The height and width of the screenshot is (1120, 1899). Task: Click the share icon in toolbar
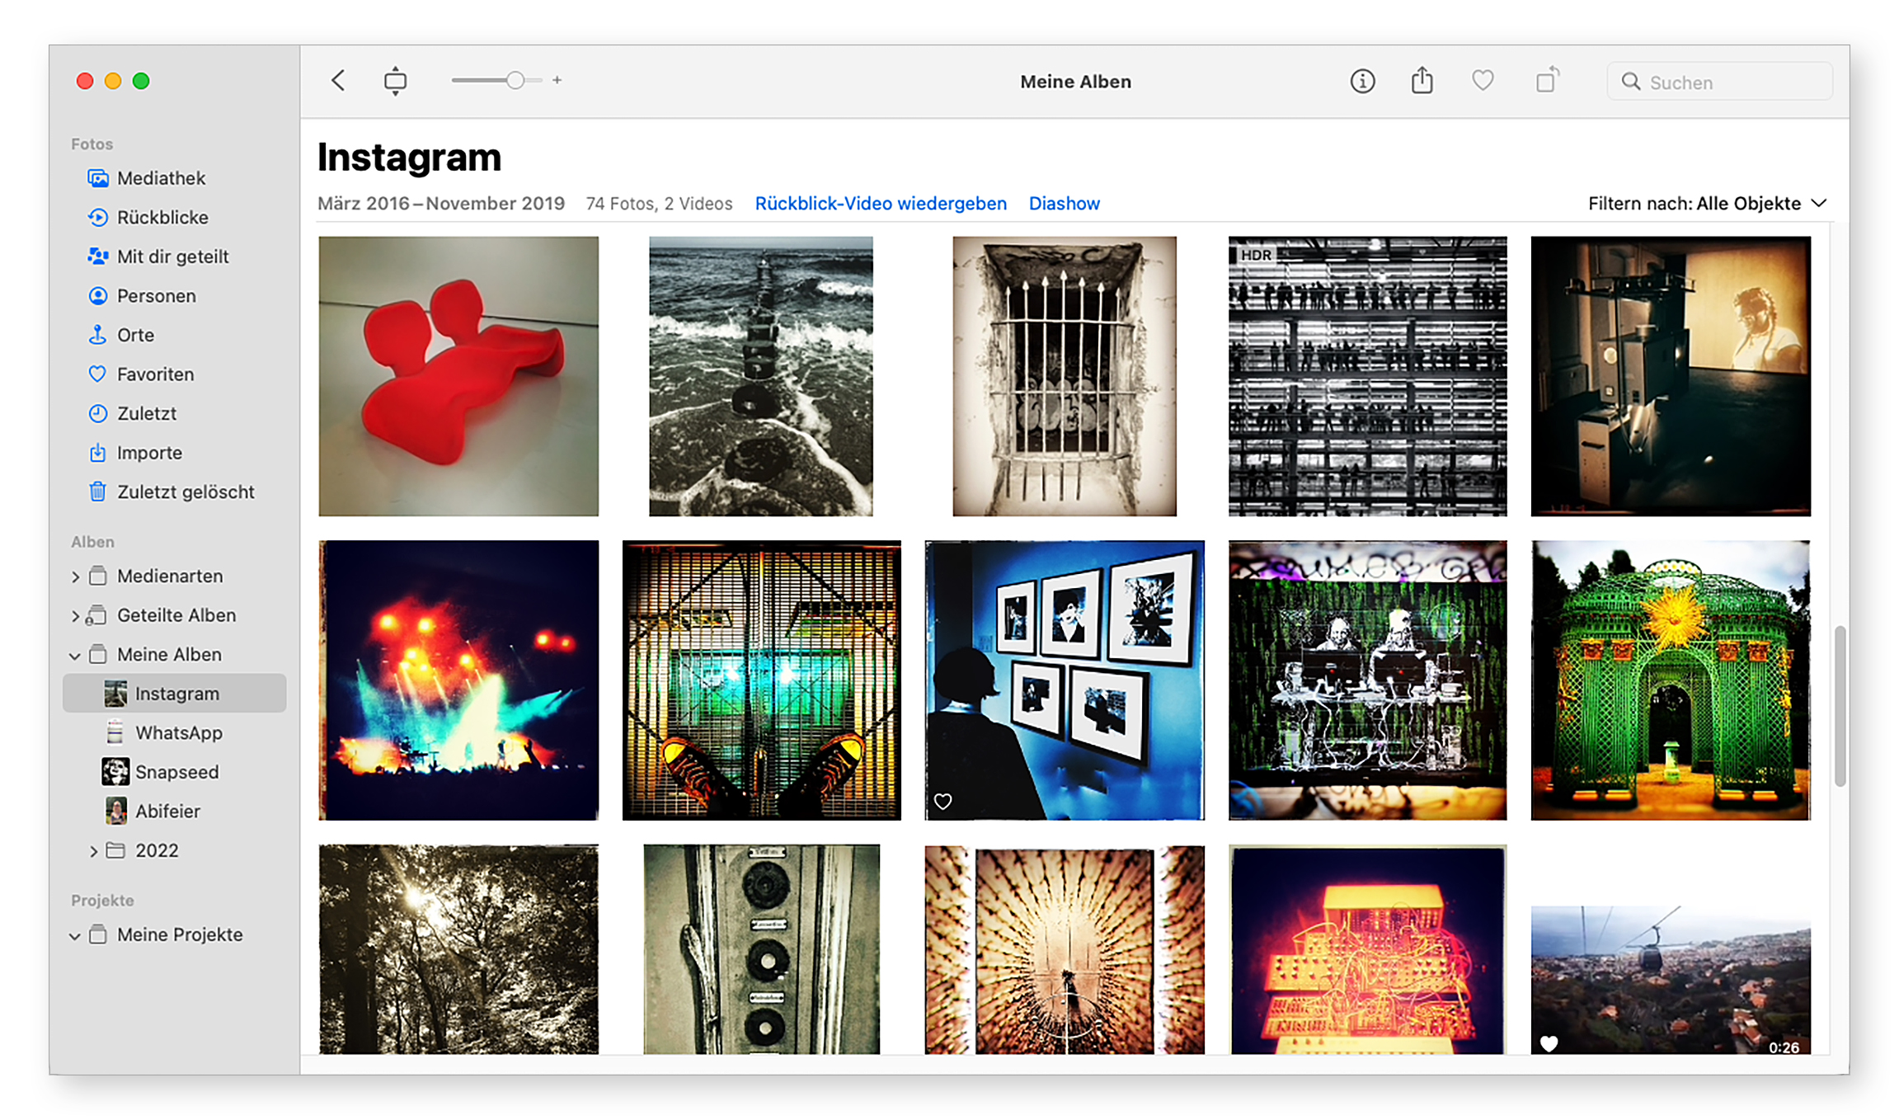pyautogui.click(x=1422, y=81)
